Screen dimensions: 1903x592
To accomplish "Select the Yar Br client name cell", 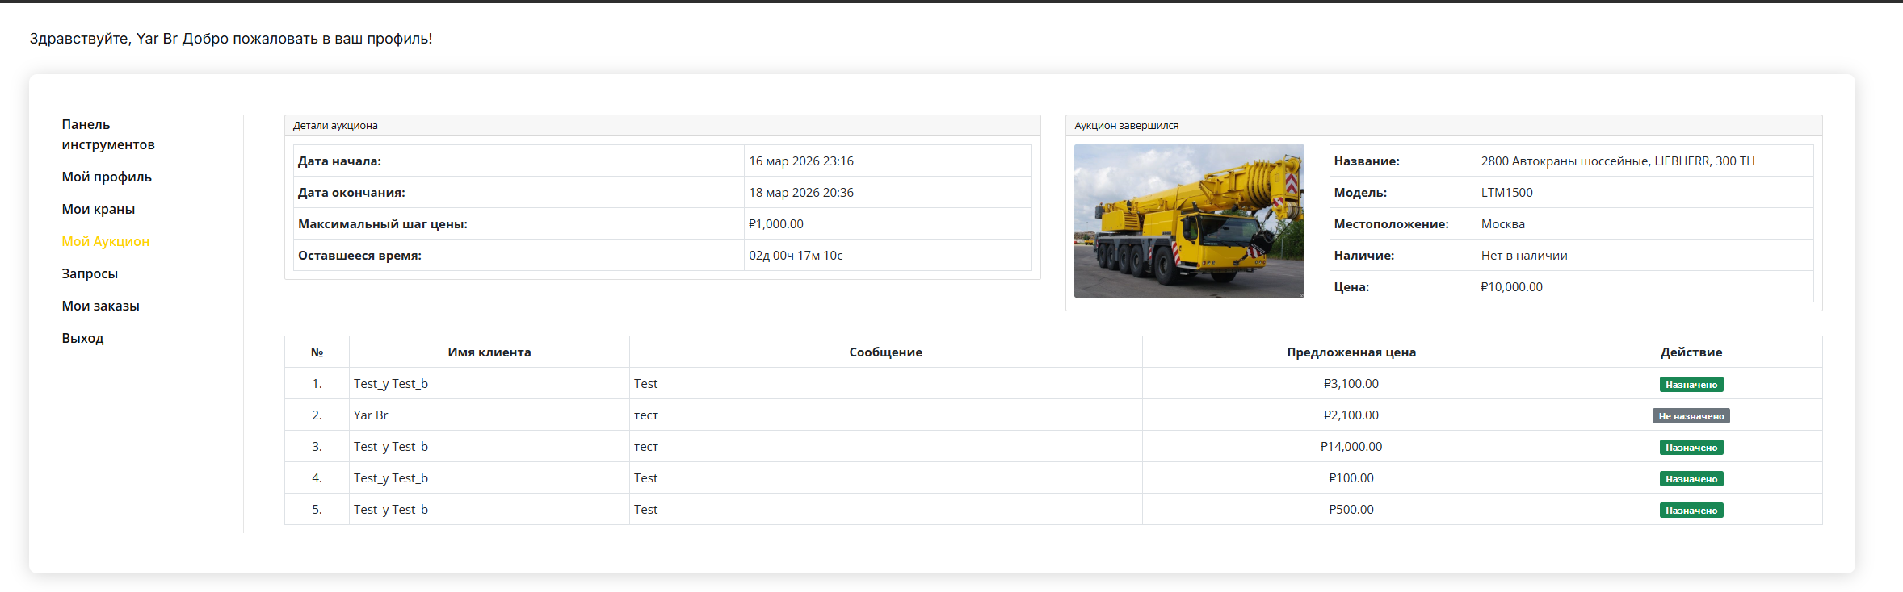I will (x=371, y=415).
